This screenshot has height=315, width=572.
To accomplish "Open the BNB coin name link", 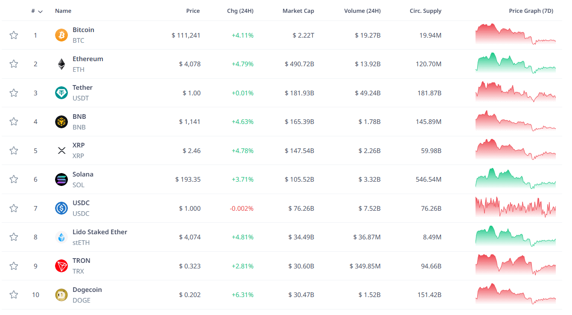I will click(x=79, y=117).
